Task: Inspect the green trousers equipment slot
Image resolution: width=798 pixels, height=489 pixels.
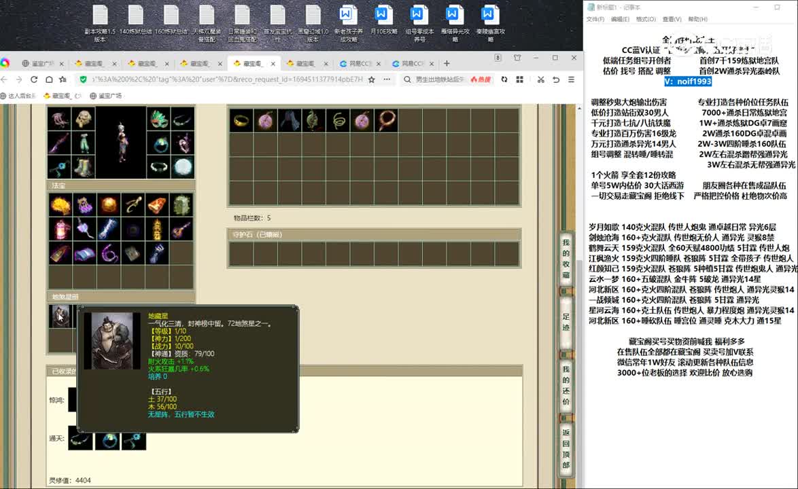Action: coord(84,143)
